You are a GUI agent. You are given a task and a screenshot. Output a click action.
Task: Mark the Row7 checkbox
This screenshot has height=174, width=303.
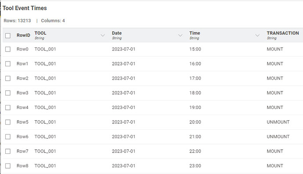point(8,151)
